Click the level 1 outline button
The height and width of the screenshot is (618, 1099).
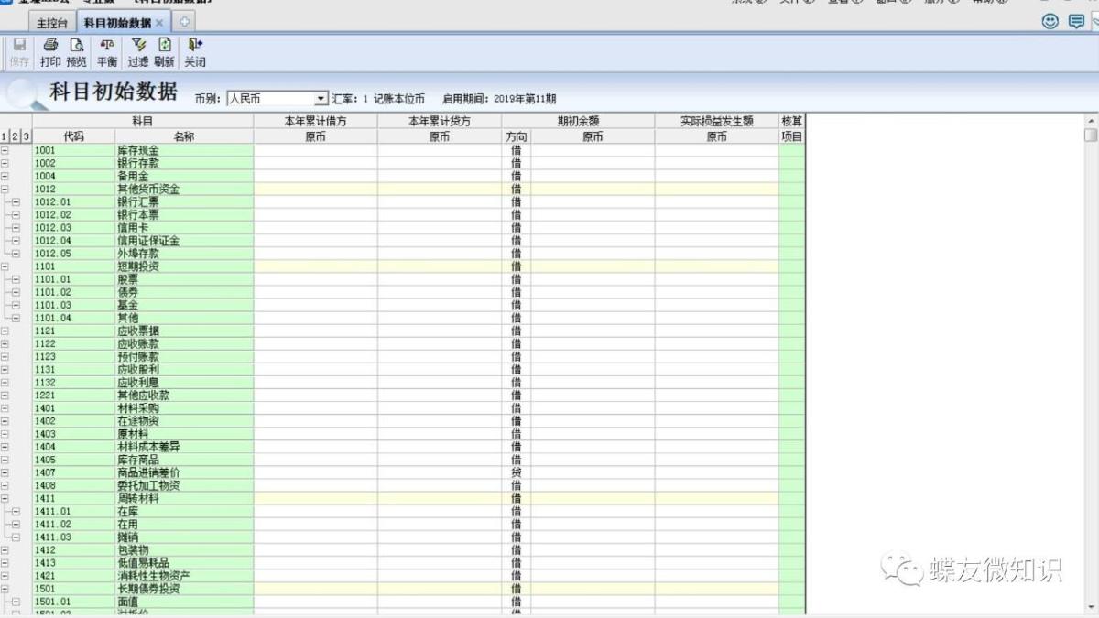pos(5,136)
